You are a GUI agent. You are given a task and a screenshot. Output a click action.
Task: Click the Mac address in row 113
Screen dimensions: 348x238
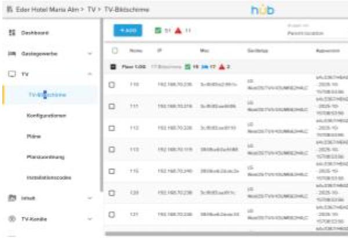click(219, 149)
